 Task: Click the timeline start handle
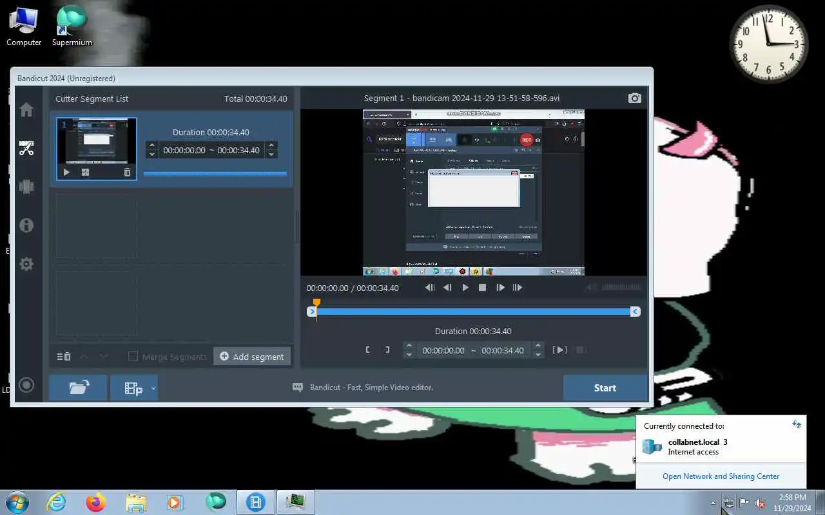(x=312, y=312)
